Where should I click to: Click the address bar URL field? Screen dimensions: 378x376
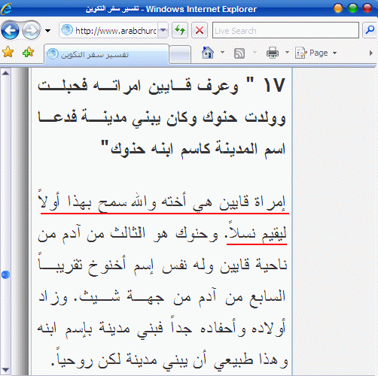point(109,30)
